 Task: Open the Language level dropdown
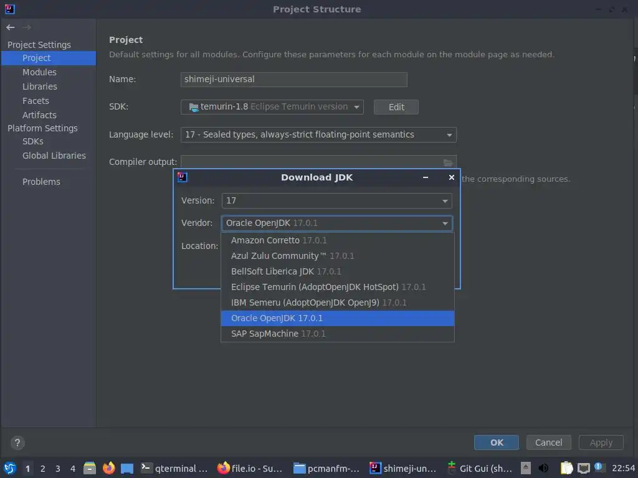click(318, 134)
